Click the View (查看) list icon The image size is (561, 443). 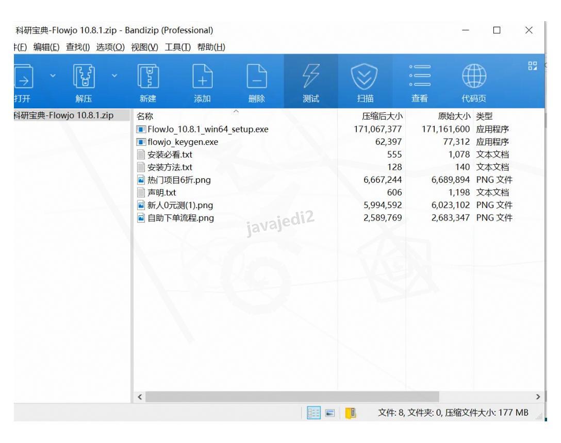pos(420,76)
